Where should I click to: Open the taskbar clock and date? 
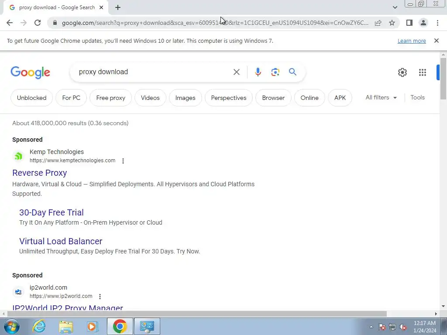[x=424, y=327]
